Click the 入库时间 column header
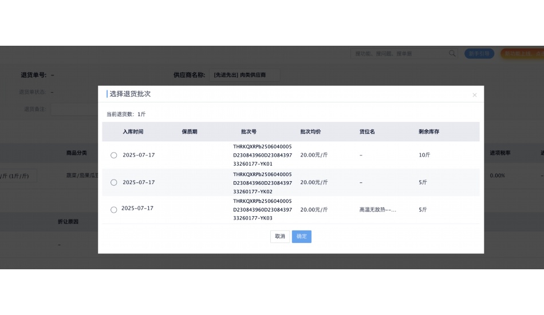This screenshot has width=544, height=315. (x=133, y=132)
